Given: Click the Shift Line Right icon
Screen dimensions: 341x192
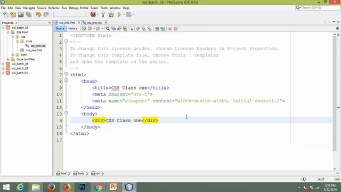Looking at the screenshot, I should [x=163, y=28].
